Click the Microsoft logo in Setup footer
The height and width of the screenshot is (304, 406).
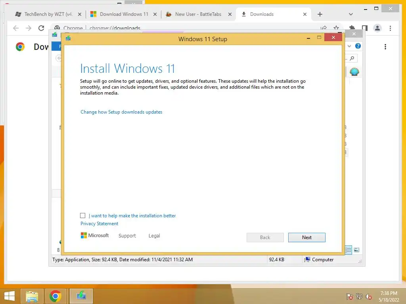(95, 235)
